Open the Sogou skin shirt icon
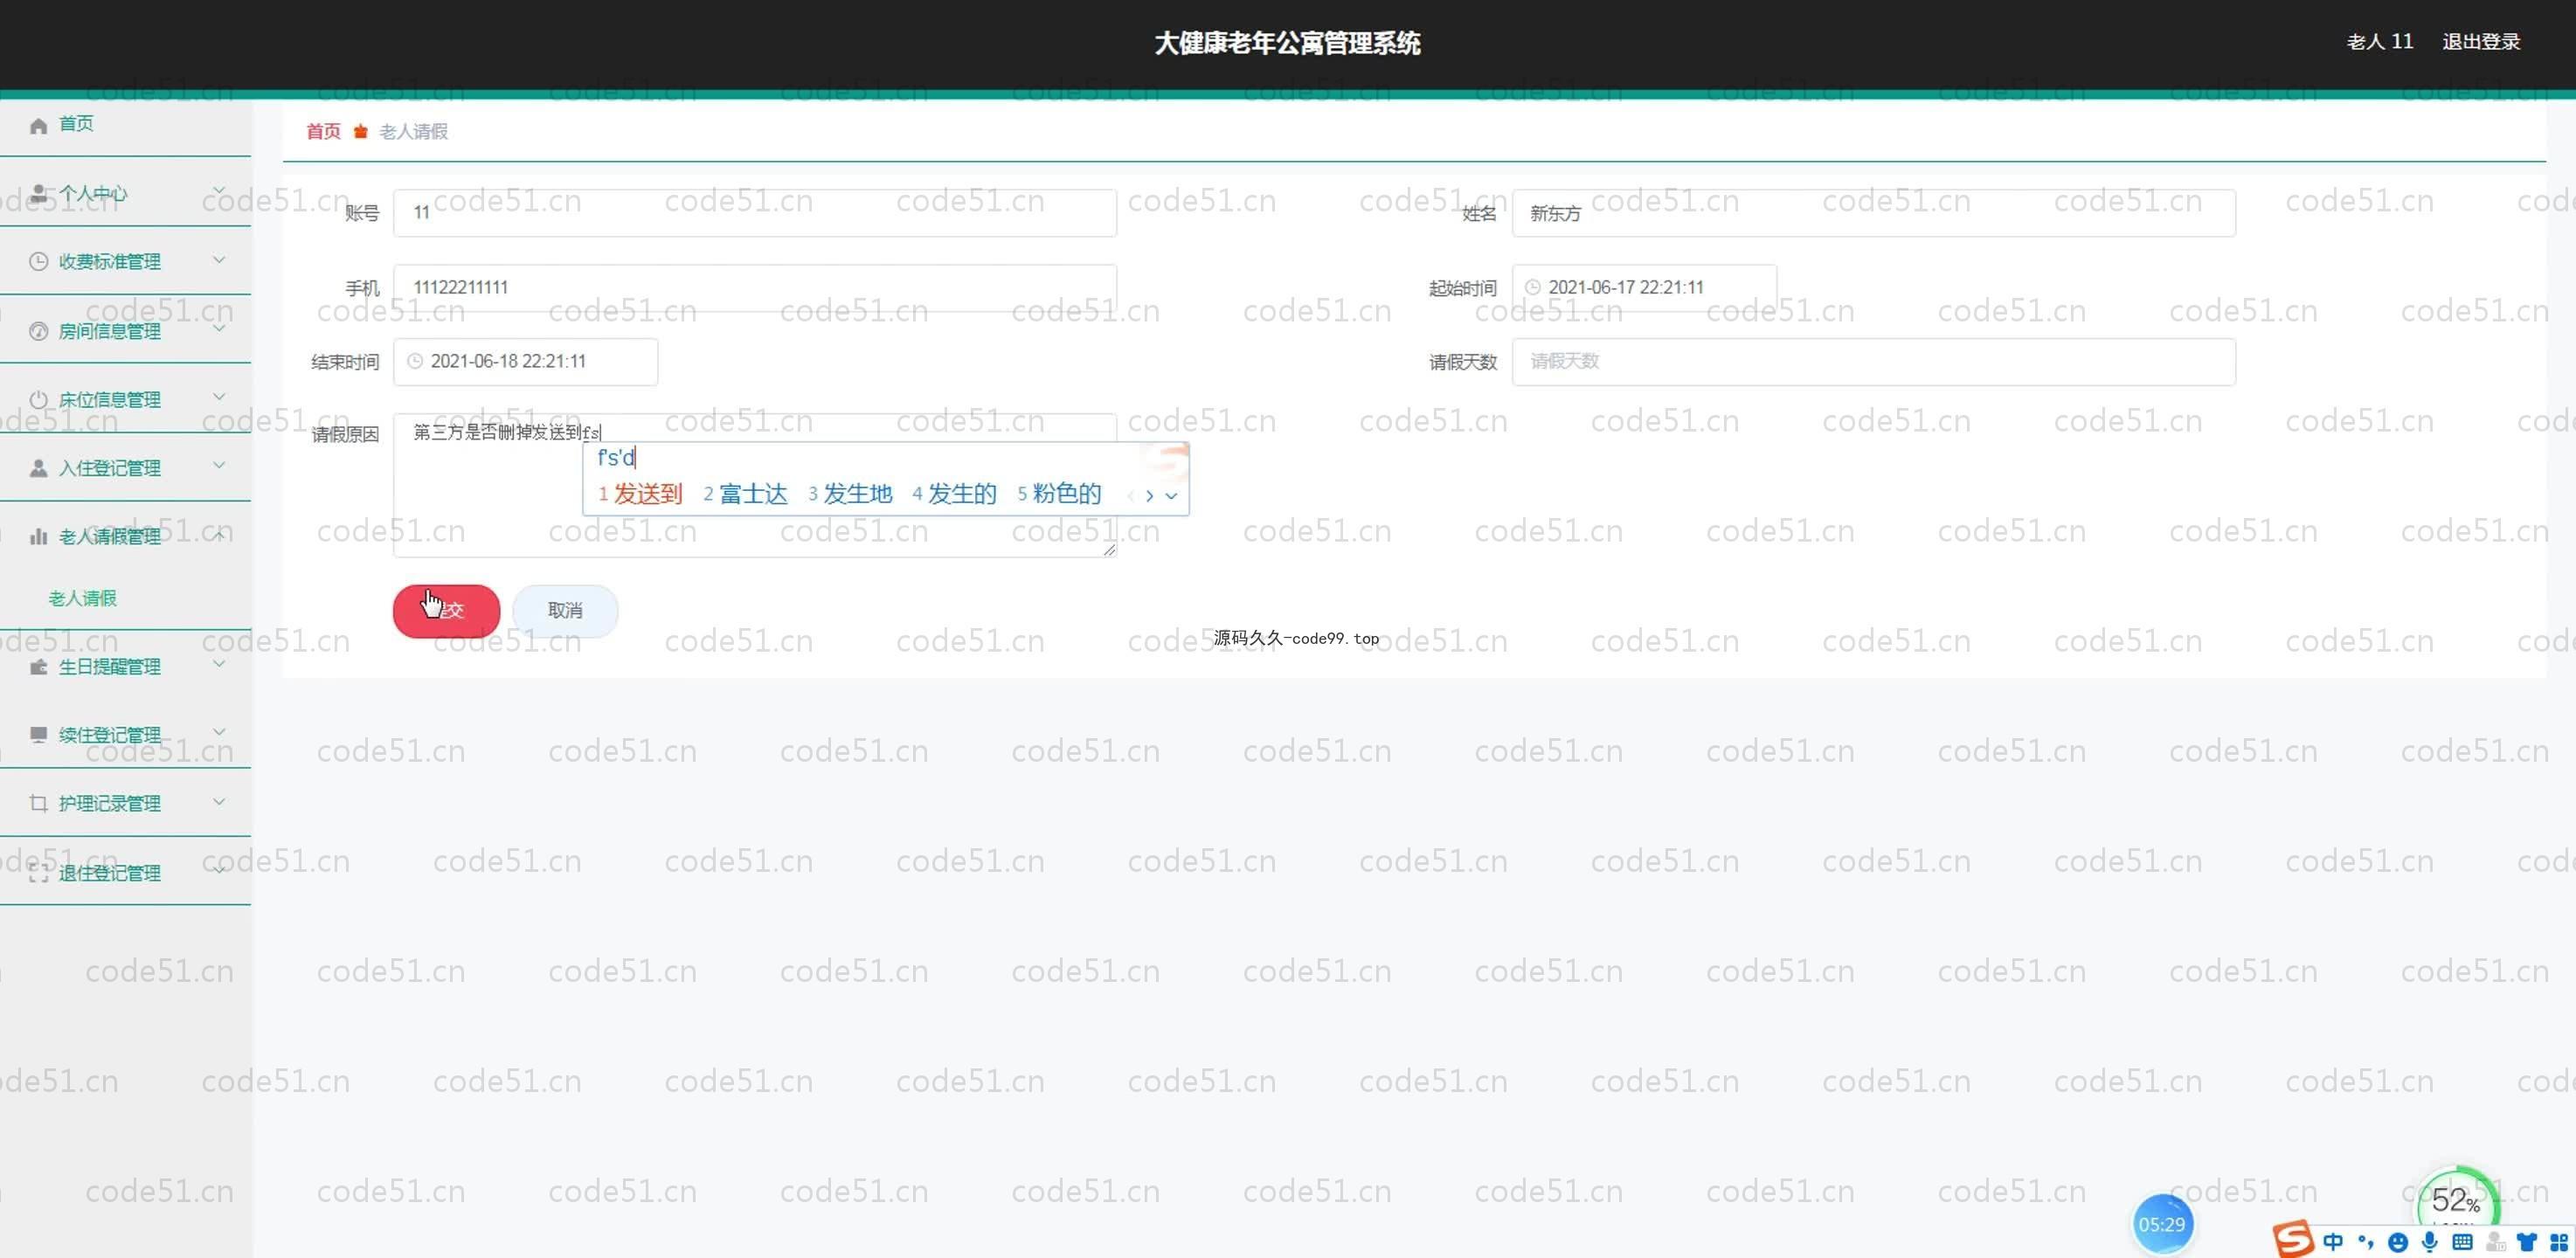Viewport: 2576px width, 1258px height. (2527, 1243)
